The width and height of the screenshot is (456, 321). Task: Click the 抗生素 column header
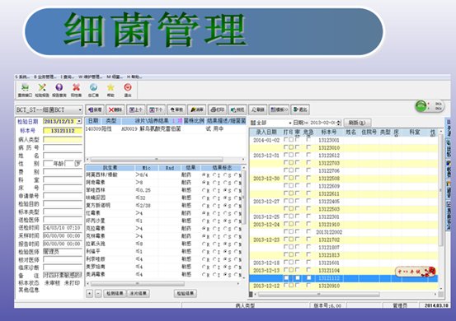point(110,168)
